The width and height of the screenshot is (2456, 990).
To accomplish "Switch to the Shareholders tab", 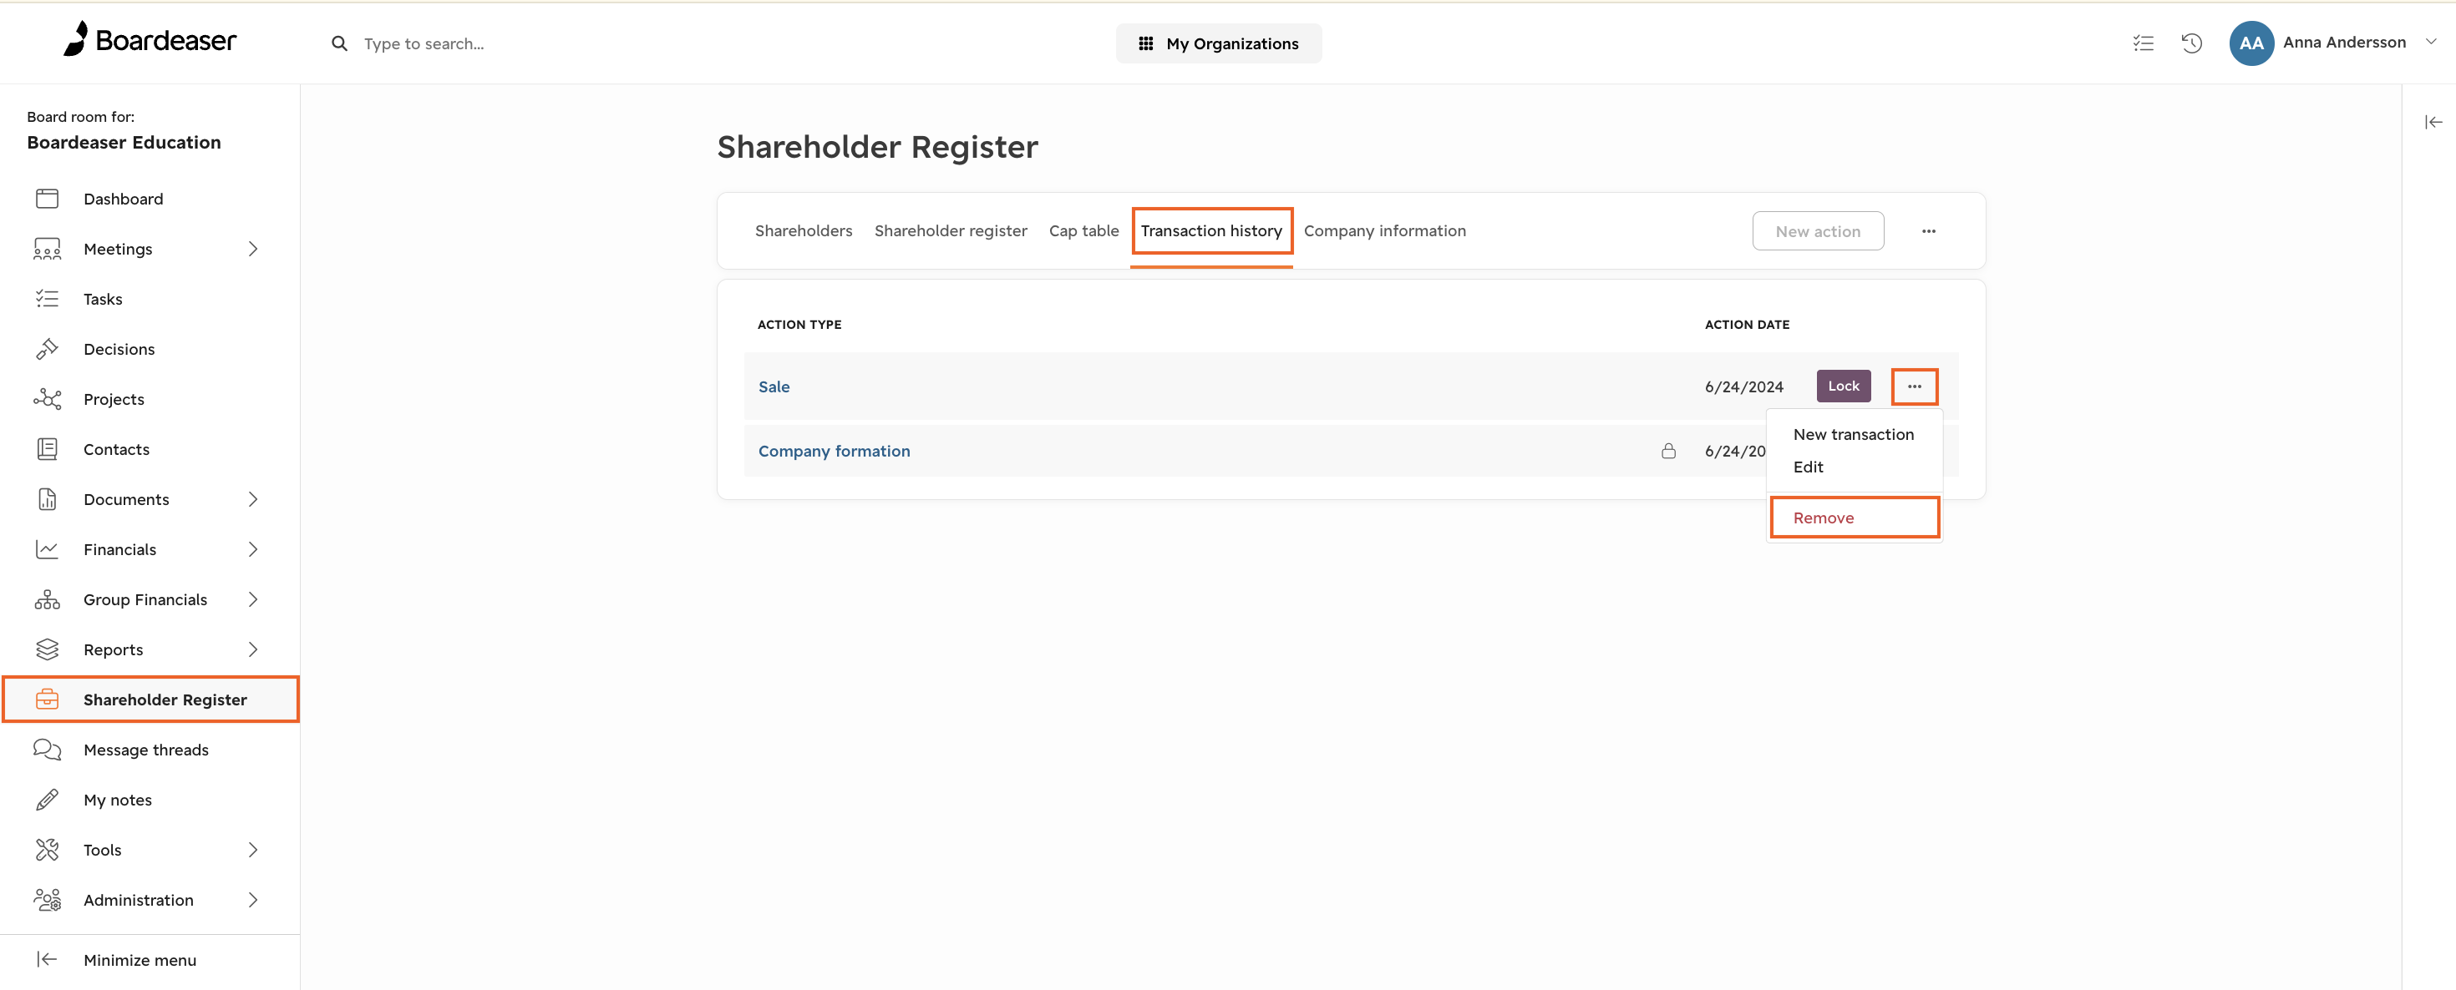I will [x=803, y=230].
